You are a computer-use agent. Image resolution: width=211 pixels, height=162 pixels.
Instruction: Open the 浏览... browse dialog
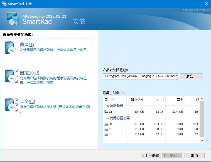[x=191, y=76]
